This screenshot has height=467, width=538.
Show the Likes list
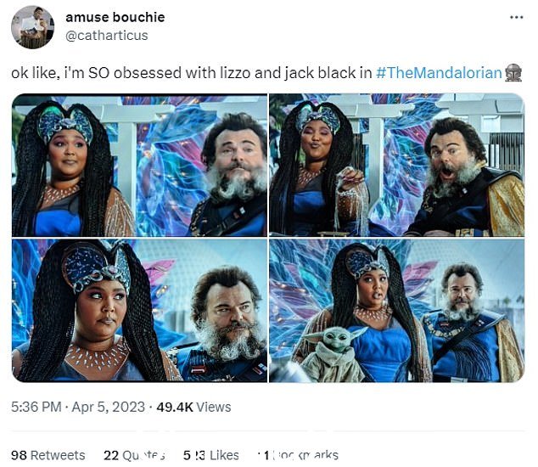[211, 455]
